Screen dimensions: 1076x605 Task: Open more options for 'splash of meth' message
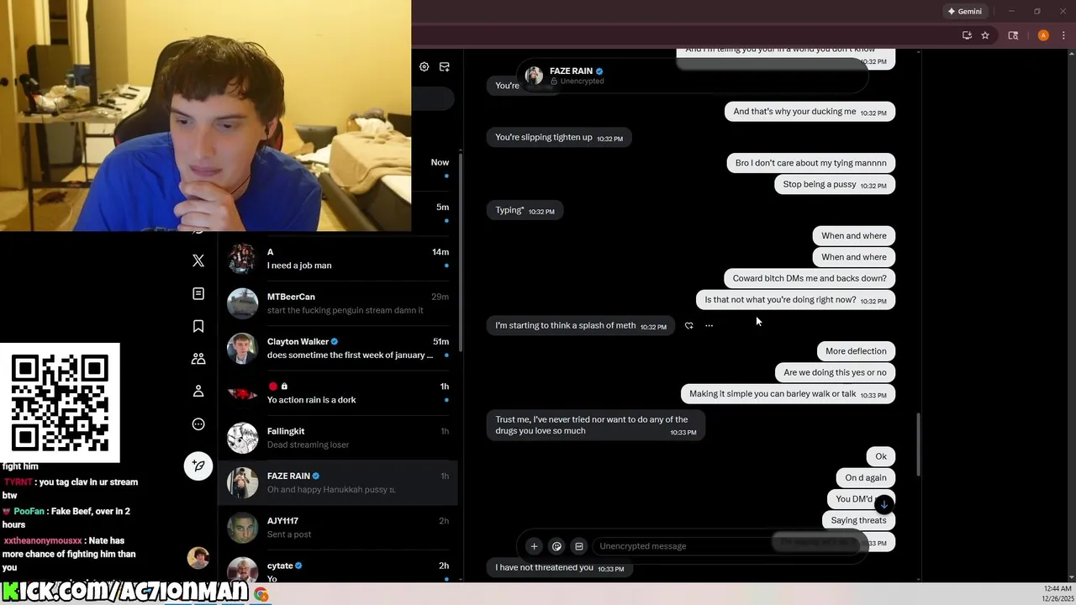click(709, 326)
